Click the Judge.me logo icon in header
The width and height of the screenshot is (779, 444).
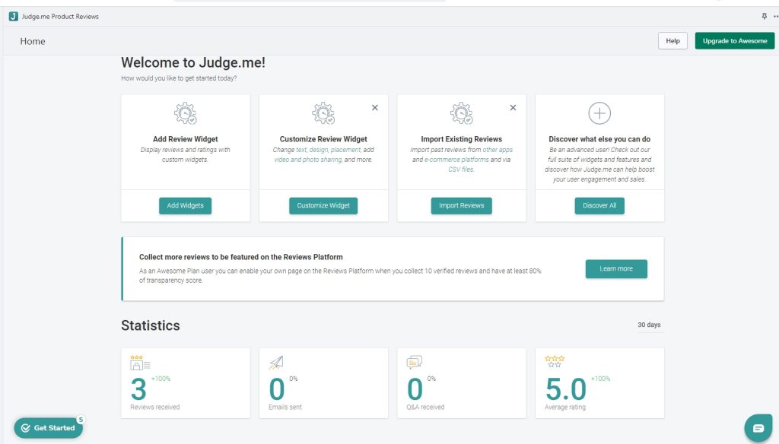pos(14,17)
